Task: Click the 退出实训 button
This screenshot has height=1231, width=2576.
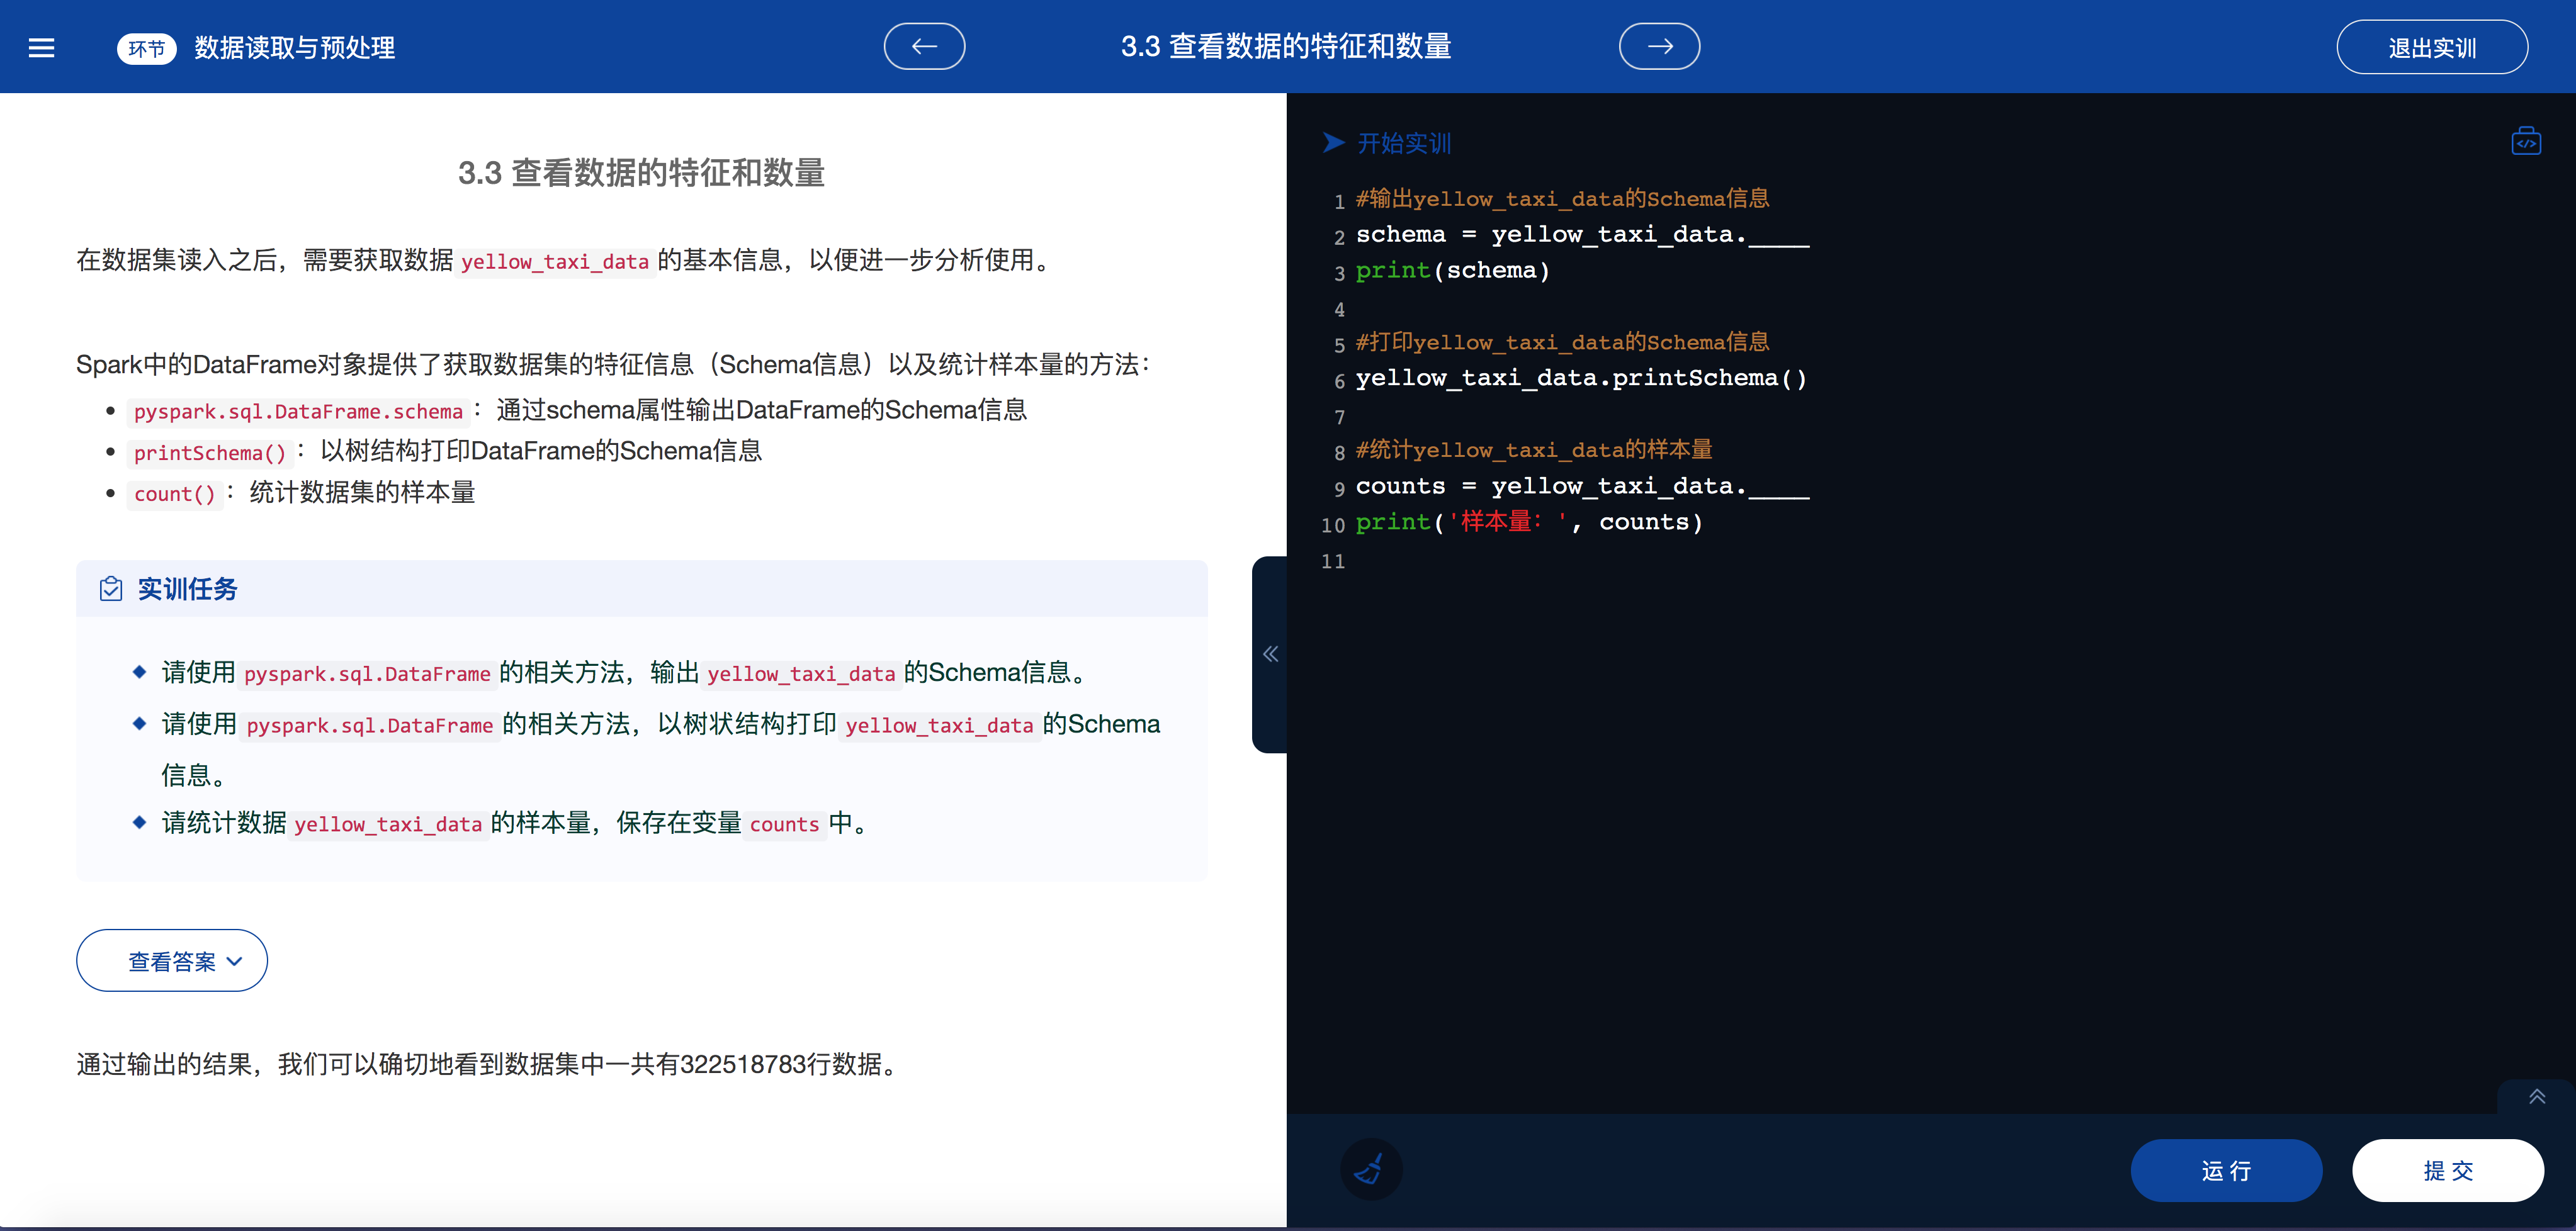Action: [x=2432, y=47]
